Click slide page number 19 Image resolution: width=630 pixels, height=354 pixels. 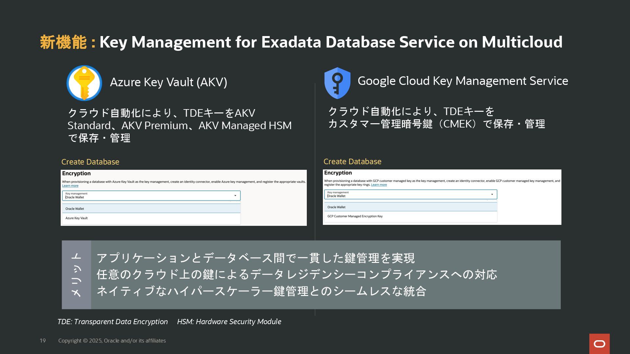click(43, 341)
